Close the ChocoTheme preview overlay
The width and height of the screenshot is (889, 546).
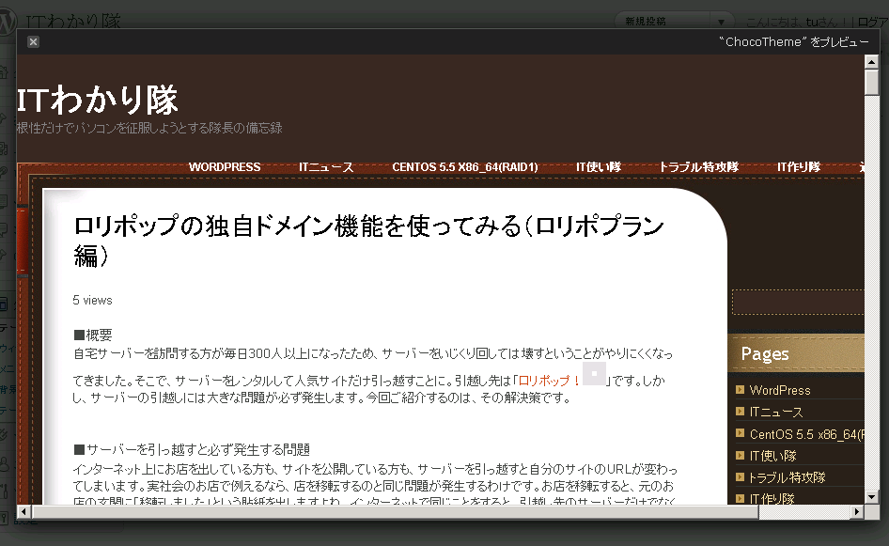pyautogui.click(x=33, y=41)
